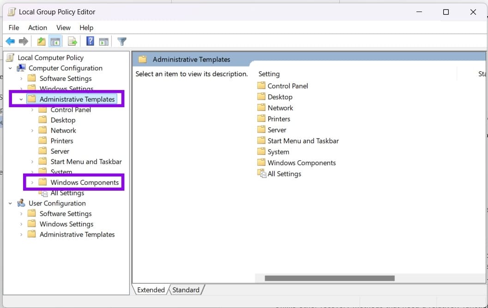Click the Server folder icon in the tree
Image resolution: width=488 pixels, height=308 pixels.
tap(42, 151)
